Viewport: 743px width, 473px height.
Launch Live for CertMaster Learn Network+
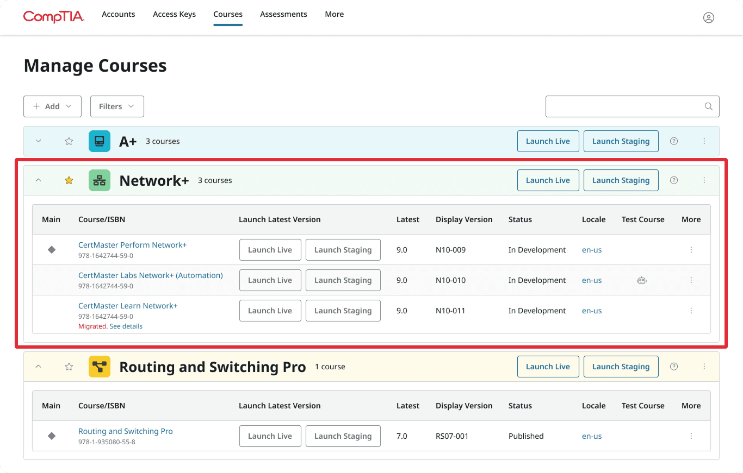[270, 311]
